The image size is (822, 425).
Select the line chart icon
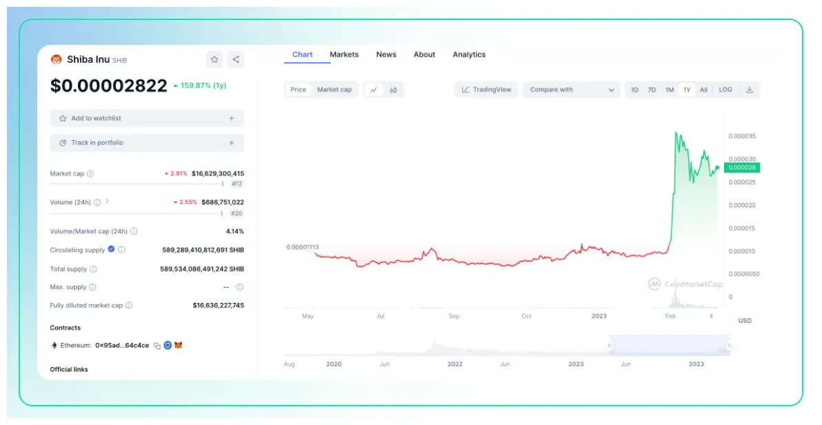(x=374, y=89)
